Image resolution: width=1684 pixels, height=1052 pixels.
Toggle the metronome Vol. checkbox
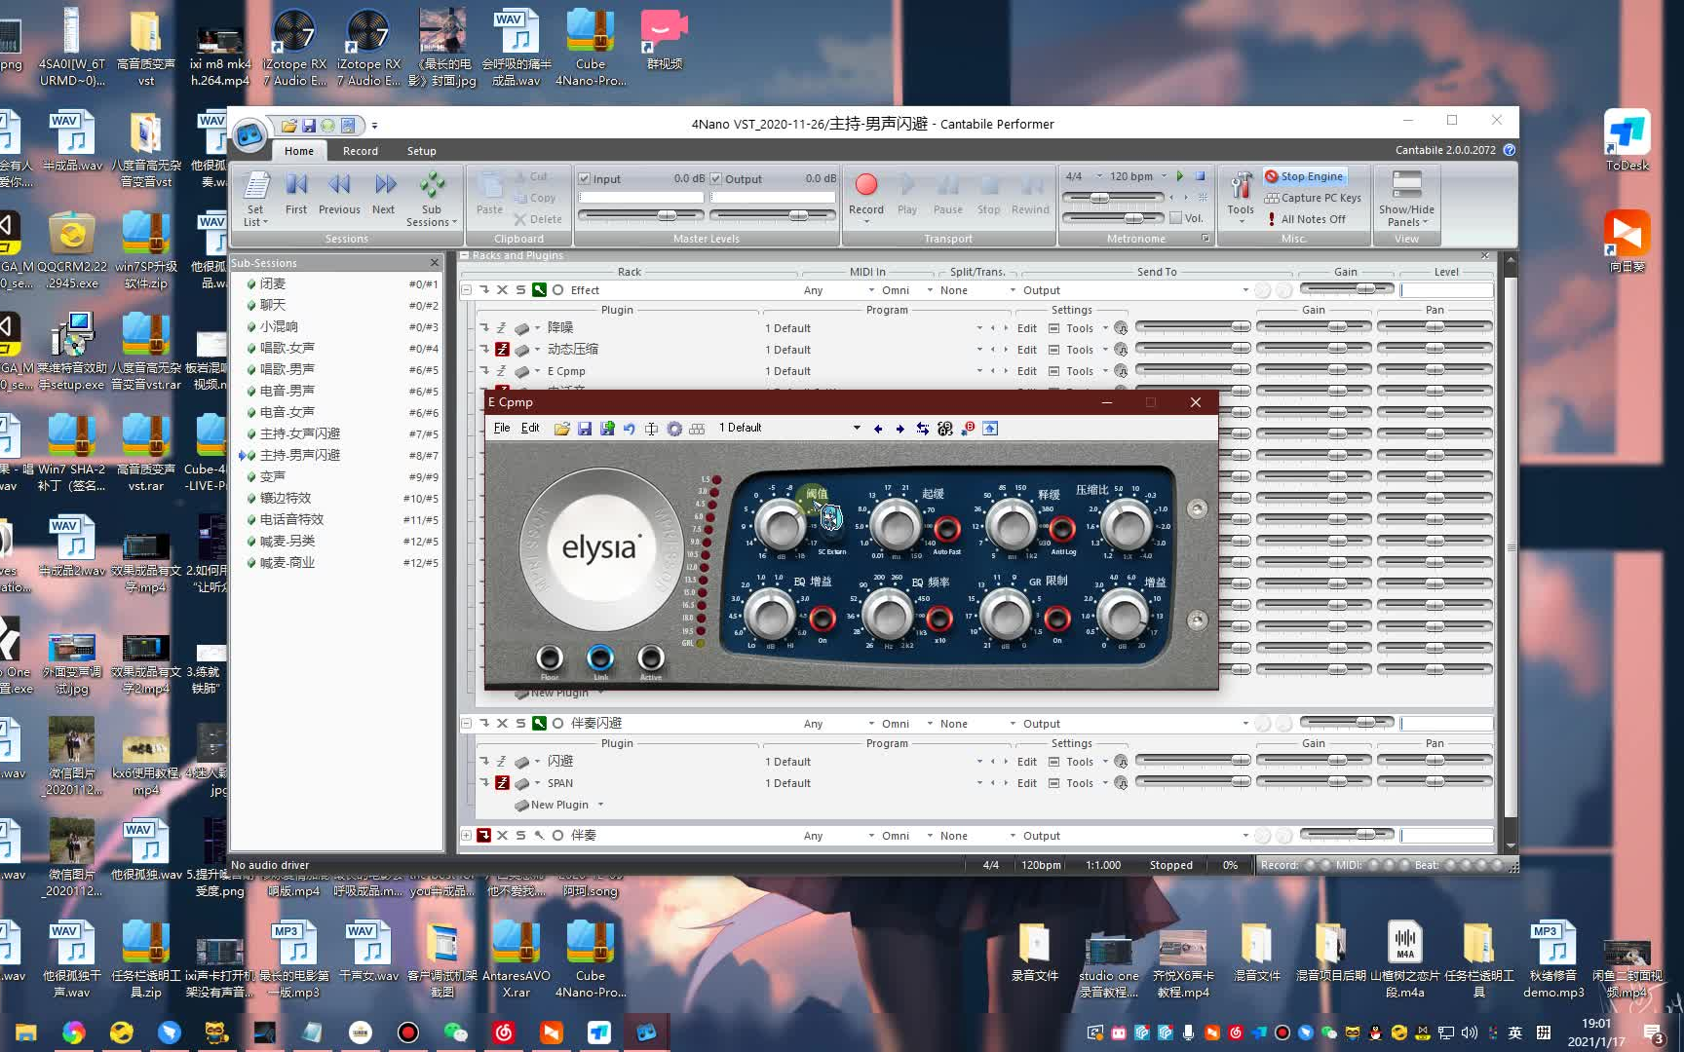click(x=1176, y=218)
